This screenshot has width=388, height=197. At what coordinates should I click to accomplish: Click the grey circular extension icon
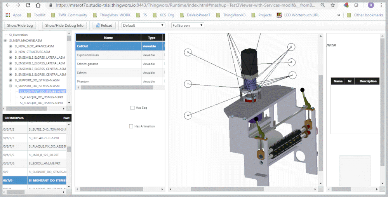pos(356,5)
